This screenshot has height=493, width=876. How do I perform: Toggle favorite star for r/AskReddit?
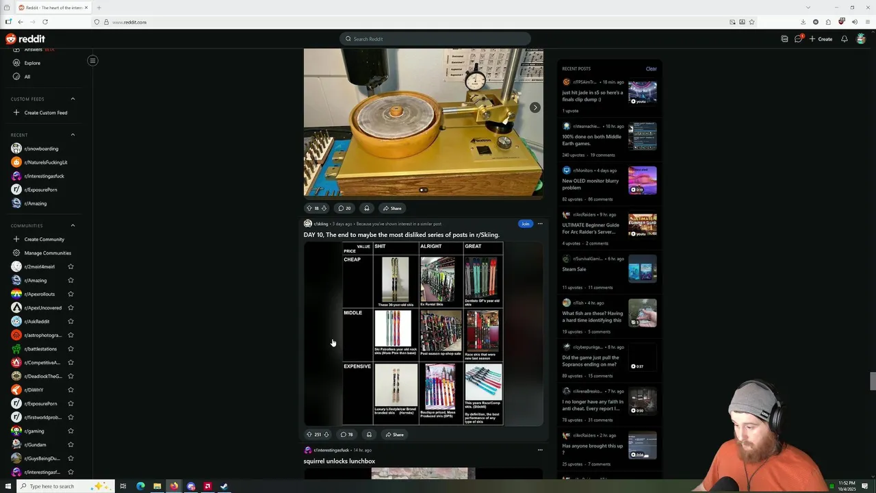pos(70,321)
